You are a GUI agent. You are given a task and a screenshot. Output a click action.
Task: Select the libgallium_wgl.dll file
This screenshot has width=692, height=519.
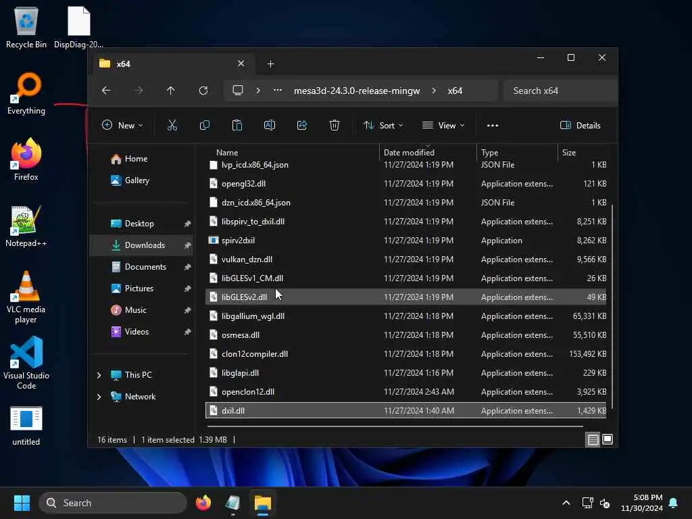pyautogui.click(x=406, y=316)
